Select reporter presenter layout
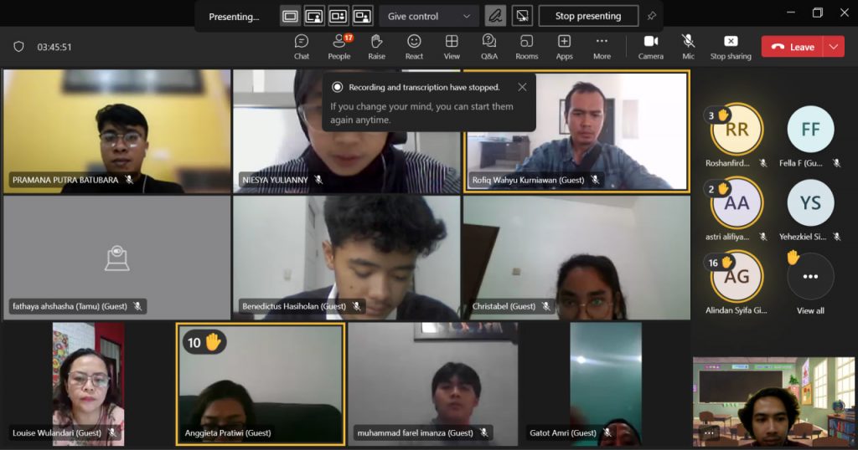858x450 pixels. (x=362, y=17)
